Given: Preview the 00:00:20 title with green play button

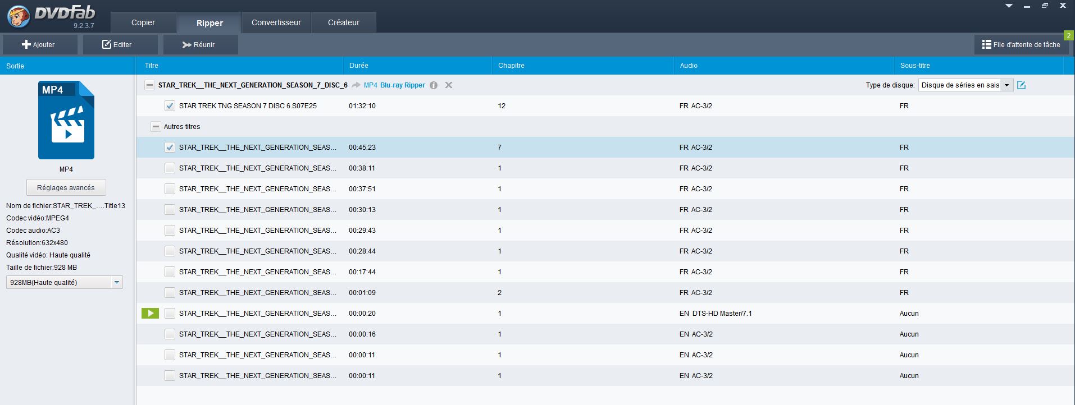Looking at the screenshot, I should pyautogui.click(x=150, y=314).
